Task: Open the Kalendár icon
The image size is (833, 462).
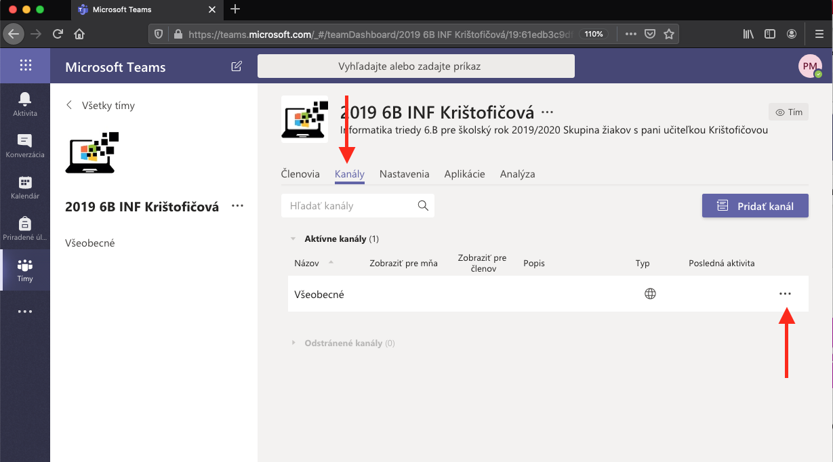Action: click(x=25, y=188)
